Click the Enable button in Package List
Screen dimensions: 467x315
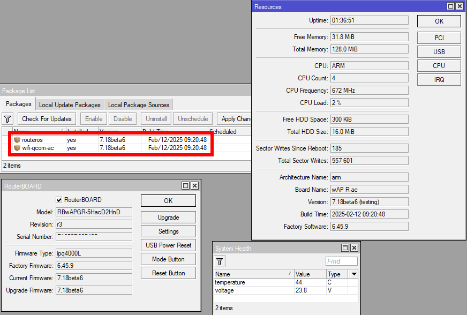click(x=94, y=119)
